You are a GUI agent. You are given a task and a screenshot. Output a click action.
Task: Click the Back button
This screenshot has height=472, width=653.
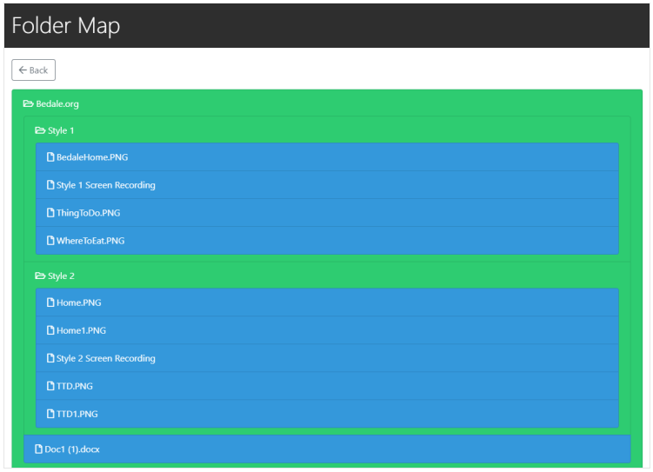click(33, 70)
